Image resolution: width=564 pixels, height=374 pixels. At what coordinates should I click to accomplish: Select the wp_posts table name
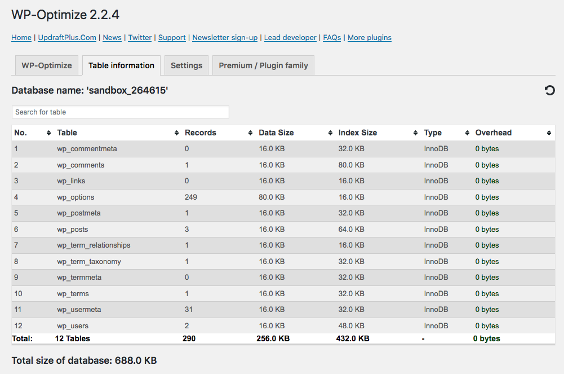[x=72, y=229]
